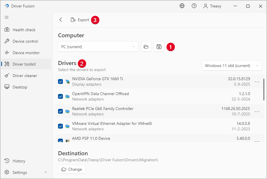This screenshot has width=267, height=179.
Task: Click the Health check camera icon
Action: click(7, 29)
